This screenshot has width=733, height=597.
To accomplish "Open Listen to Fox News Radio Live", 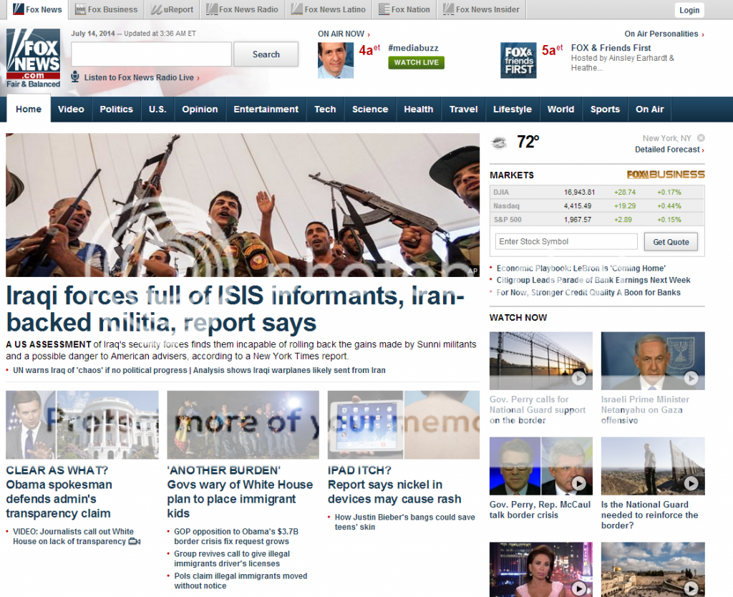I will (x=142, y=77).
